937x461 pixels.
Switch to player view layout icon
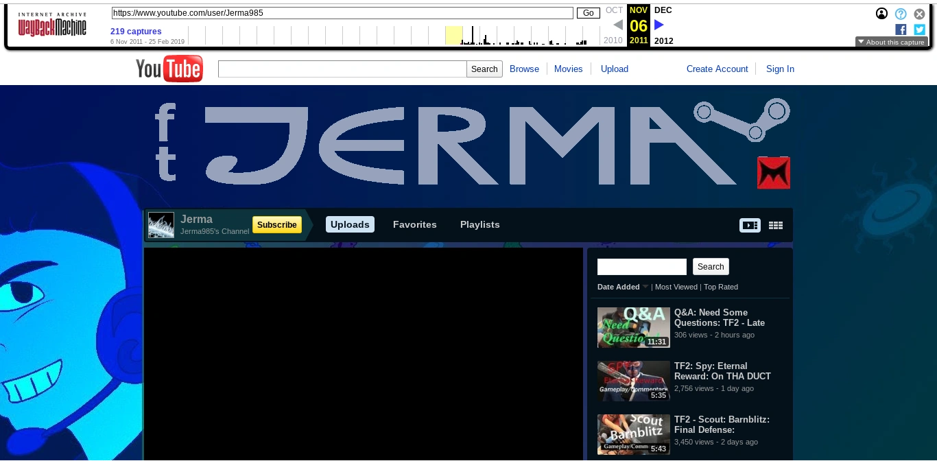point(750,225)
